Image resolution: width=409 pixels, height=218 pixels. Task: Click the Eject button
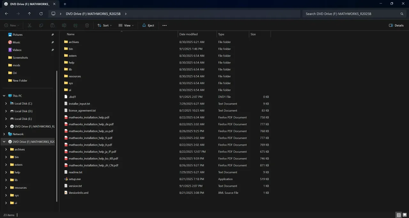pyautogui.click(x=148, y=25)
